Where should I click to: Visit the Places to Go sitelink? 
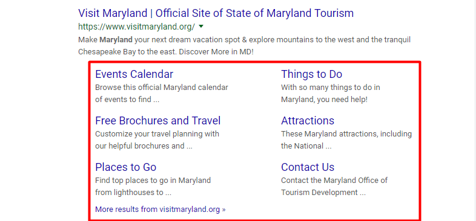126,167
